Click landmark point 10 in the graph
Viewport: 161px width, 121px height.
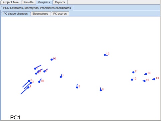(105, 55)
